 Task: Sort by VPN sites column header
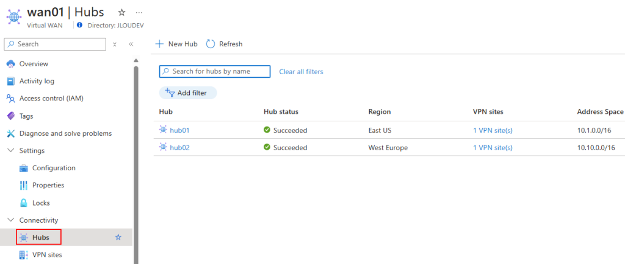[488, 112]
